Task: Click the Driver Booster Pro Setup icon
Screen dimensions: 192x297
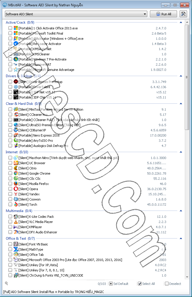Action: point(16,82)
